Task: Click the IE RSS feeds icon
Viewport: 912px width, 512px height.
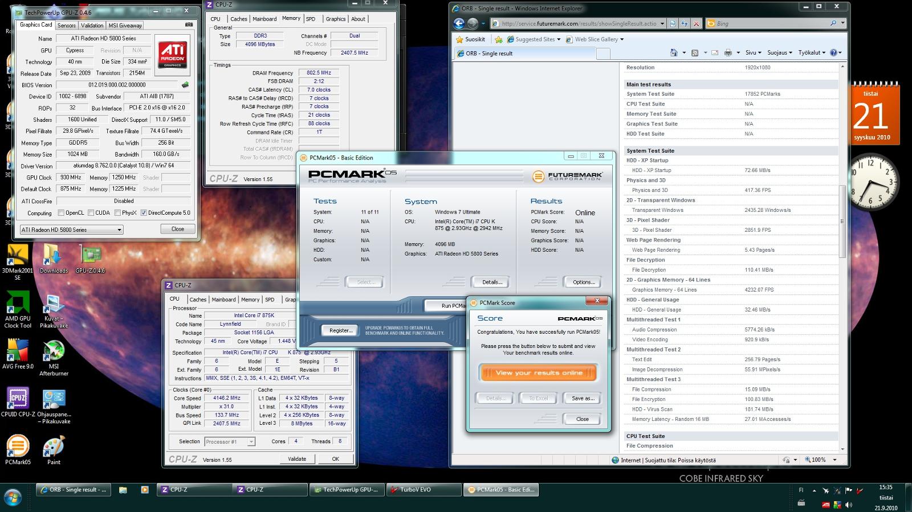Action: pos(694,52)
